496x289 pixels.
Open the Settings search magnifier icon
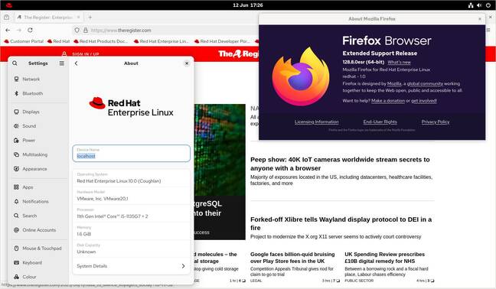(x=15, y=63)
